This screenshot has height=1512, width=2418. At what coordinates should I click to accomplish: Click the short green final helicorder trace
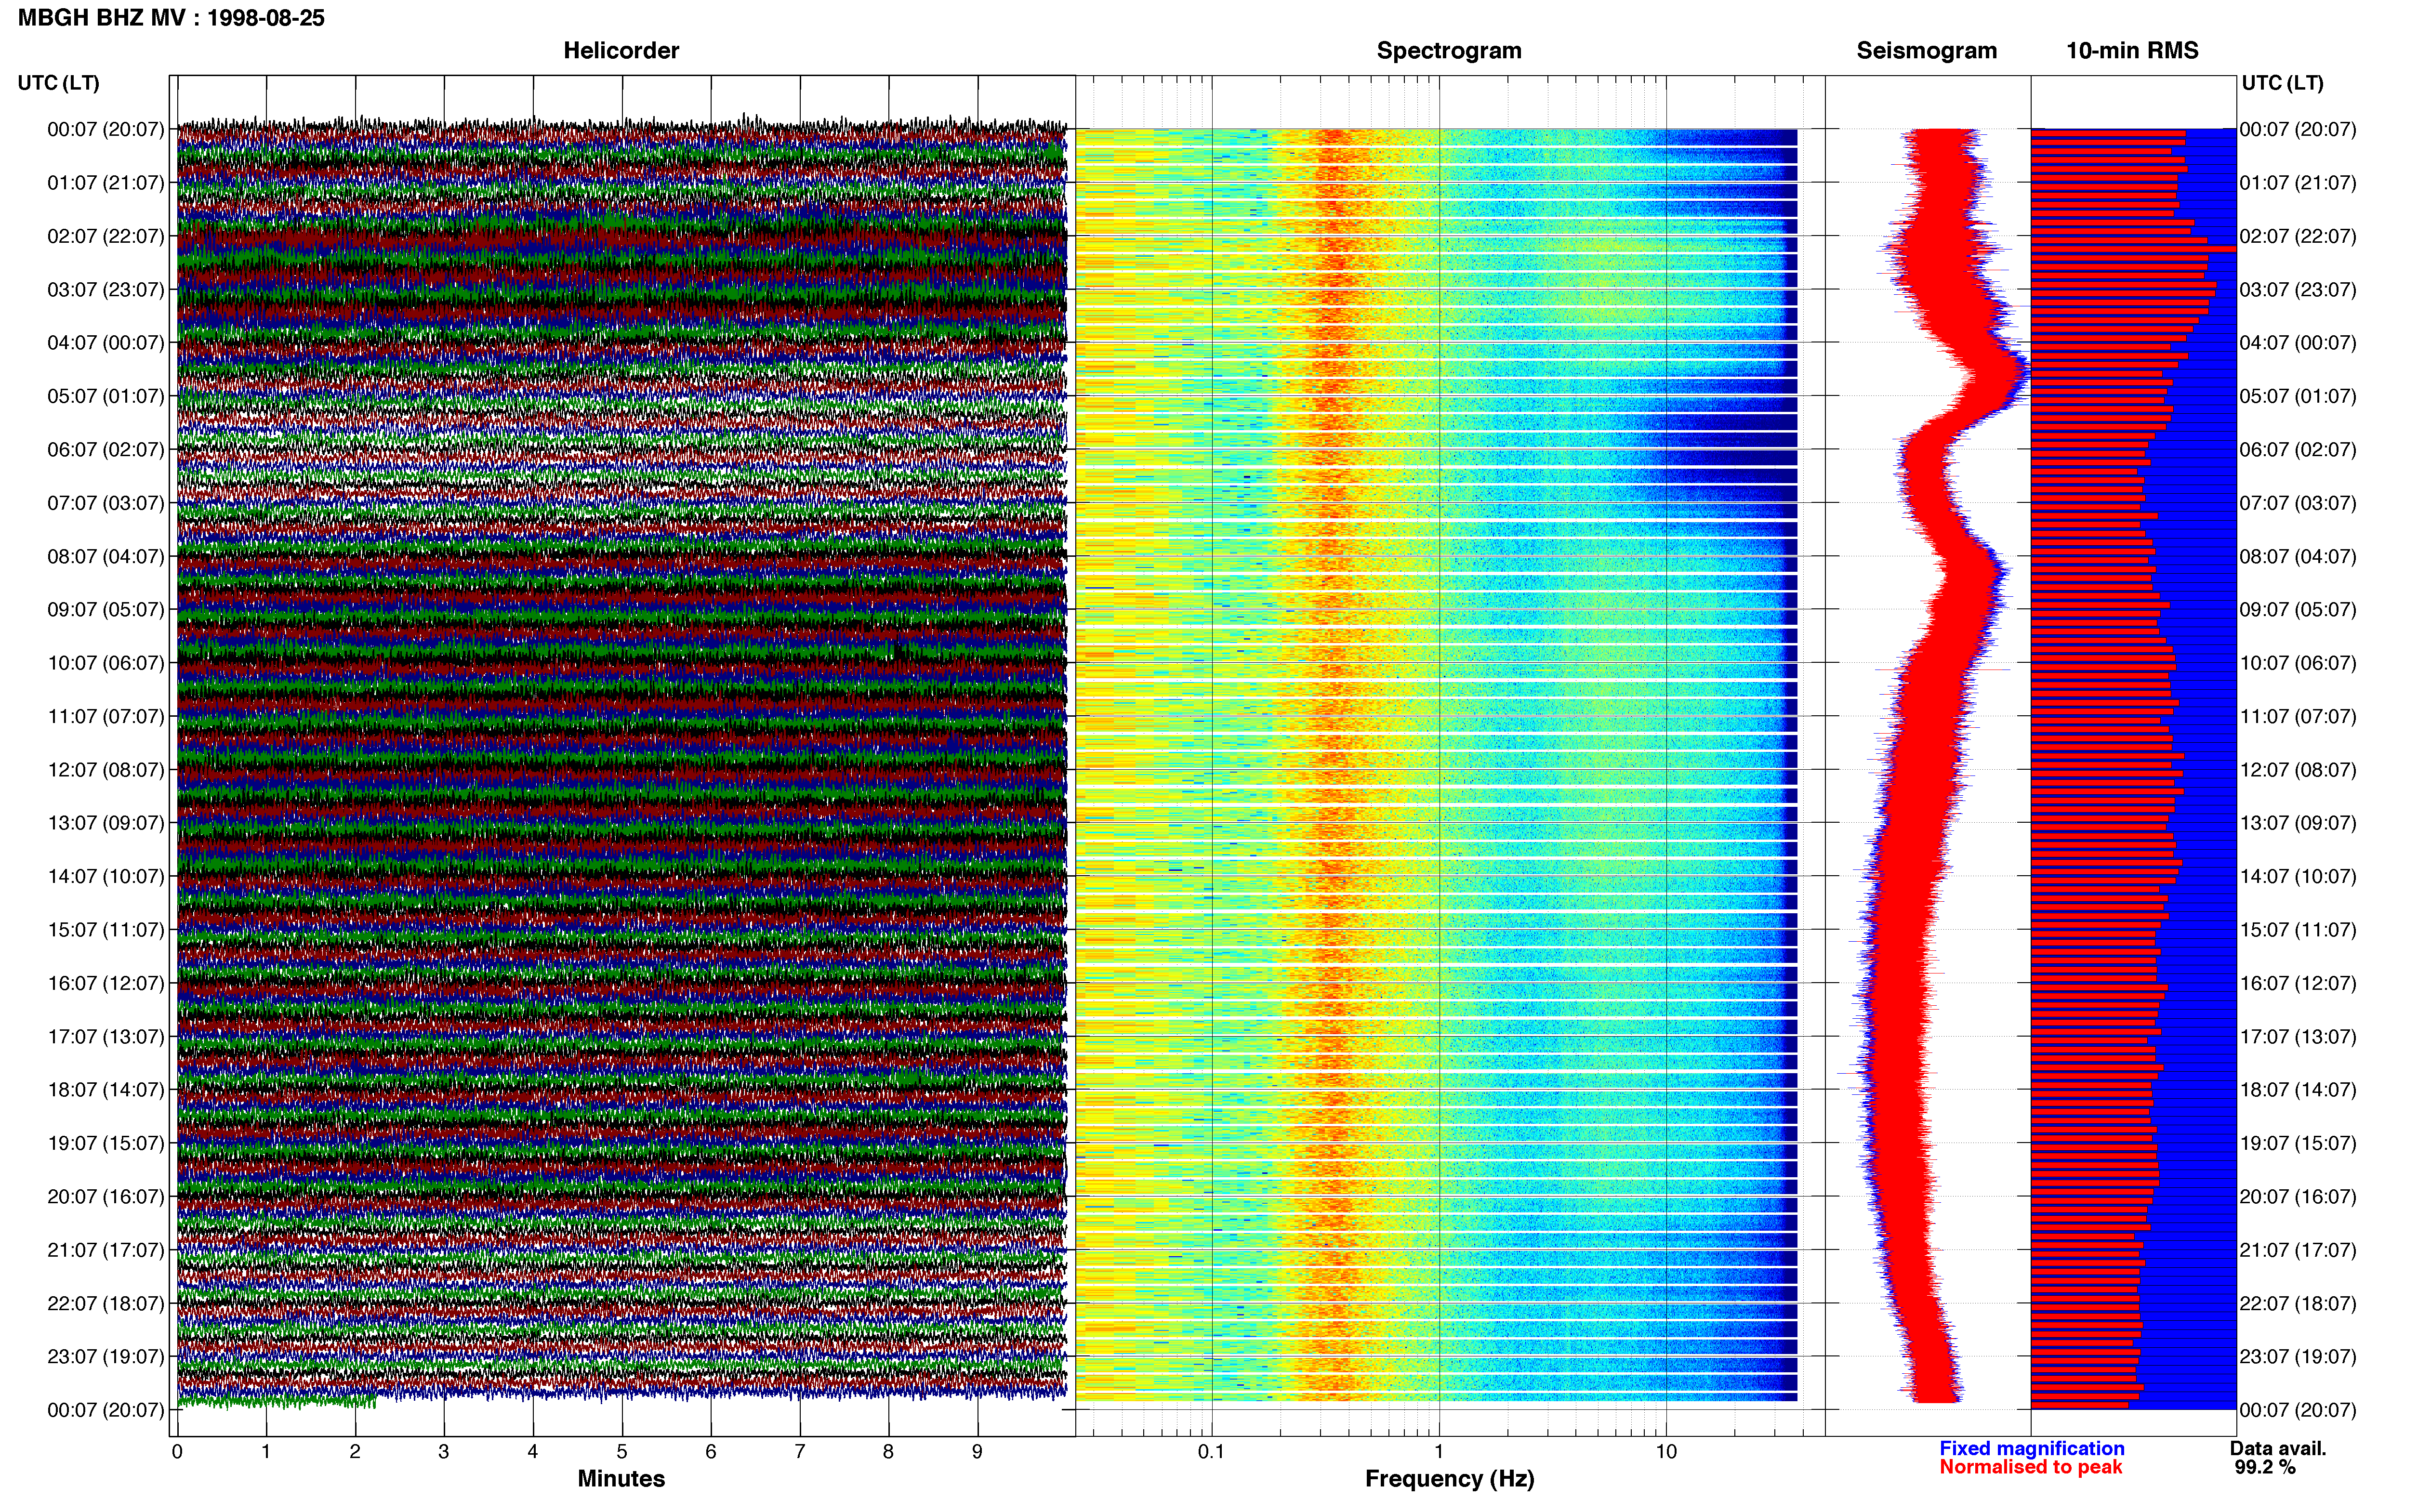click(277, 1402)
